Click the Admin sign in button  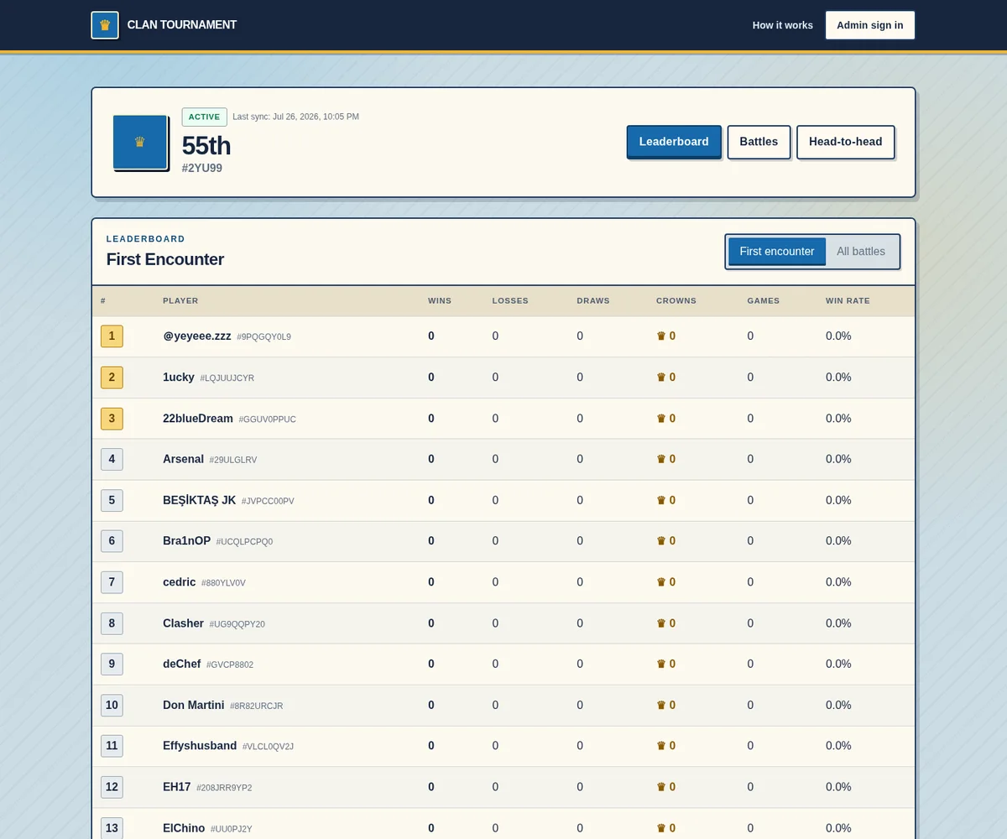pyautogui.click(x=870, y=25)
